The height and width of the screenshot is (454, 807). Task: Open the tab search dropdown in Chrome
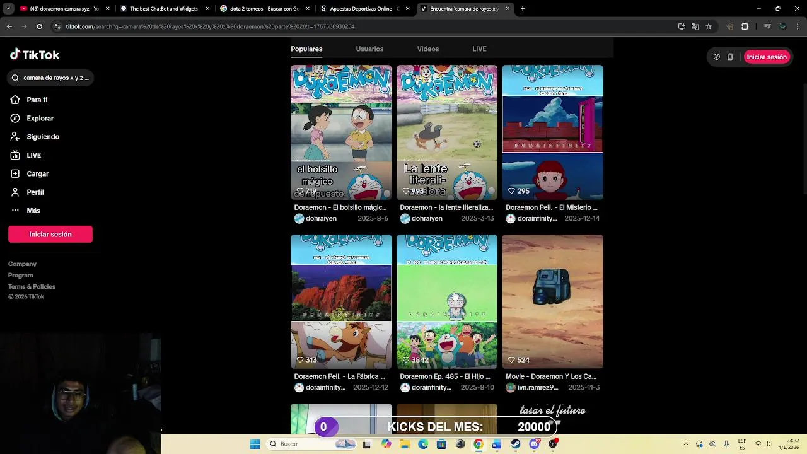pos(8,9)
